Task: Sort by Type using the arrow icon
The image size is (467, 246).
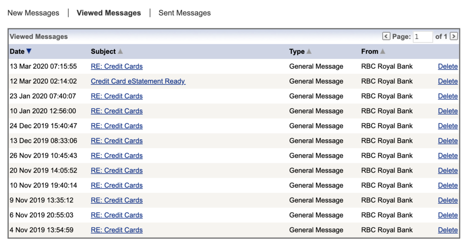Action: [309, 51]
